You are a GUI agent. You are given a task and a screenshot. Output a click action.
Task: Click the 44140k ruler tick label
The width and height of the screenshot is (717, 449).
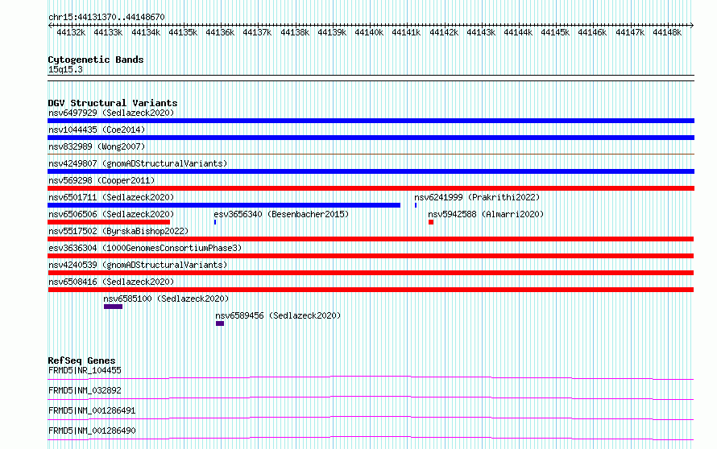[x=369, y=32]
